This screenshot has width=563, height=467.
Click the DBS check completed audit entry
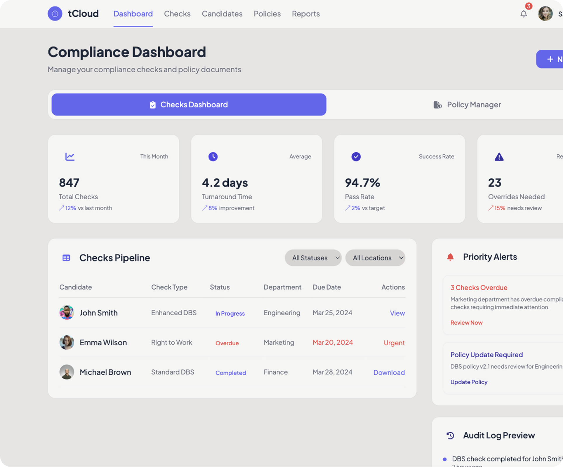click(508, 459)
